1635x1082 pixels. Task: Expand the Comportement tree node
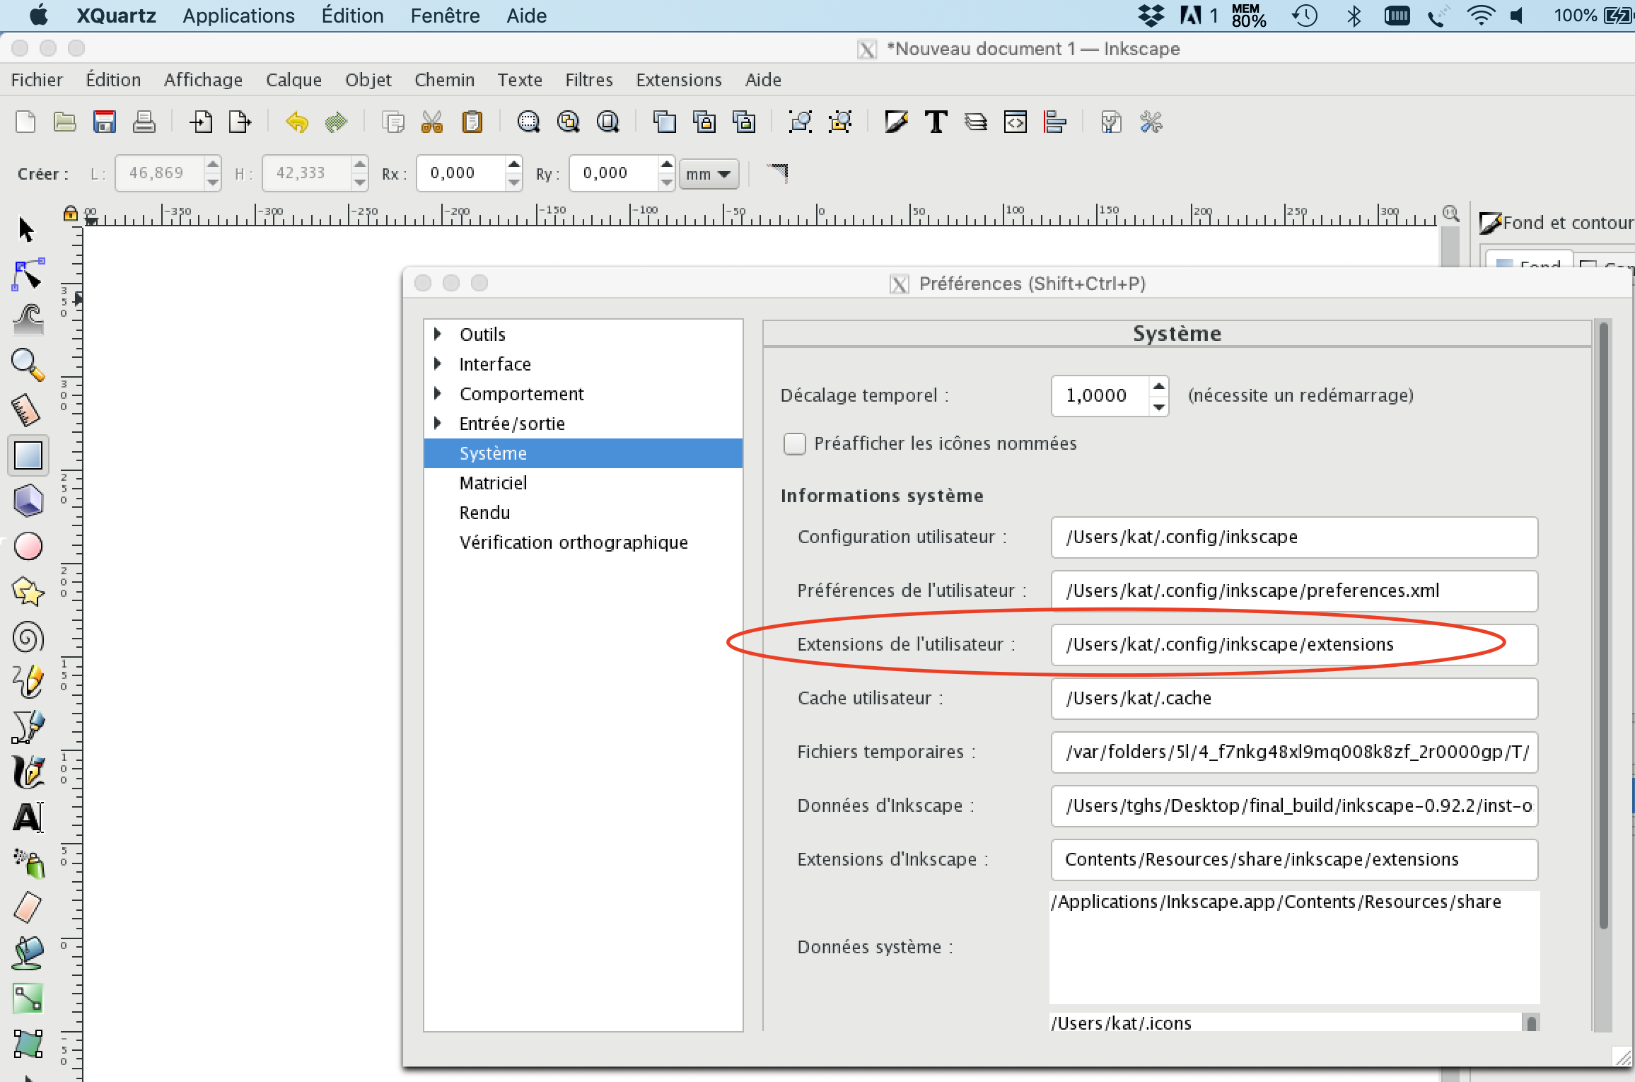[438, 393]
